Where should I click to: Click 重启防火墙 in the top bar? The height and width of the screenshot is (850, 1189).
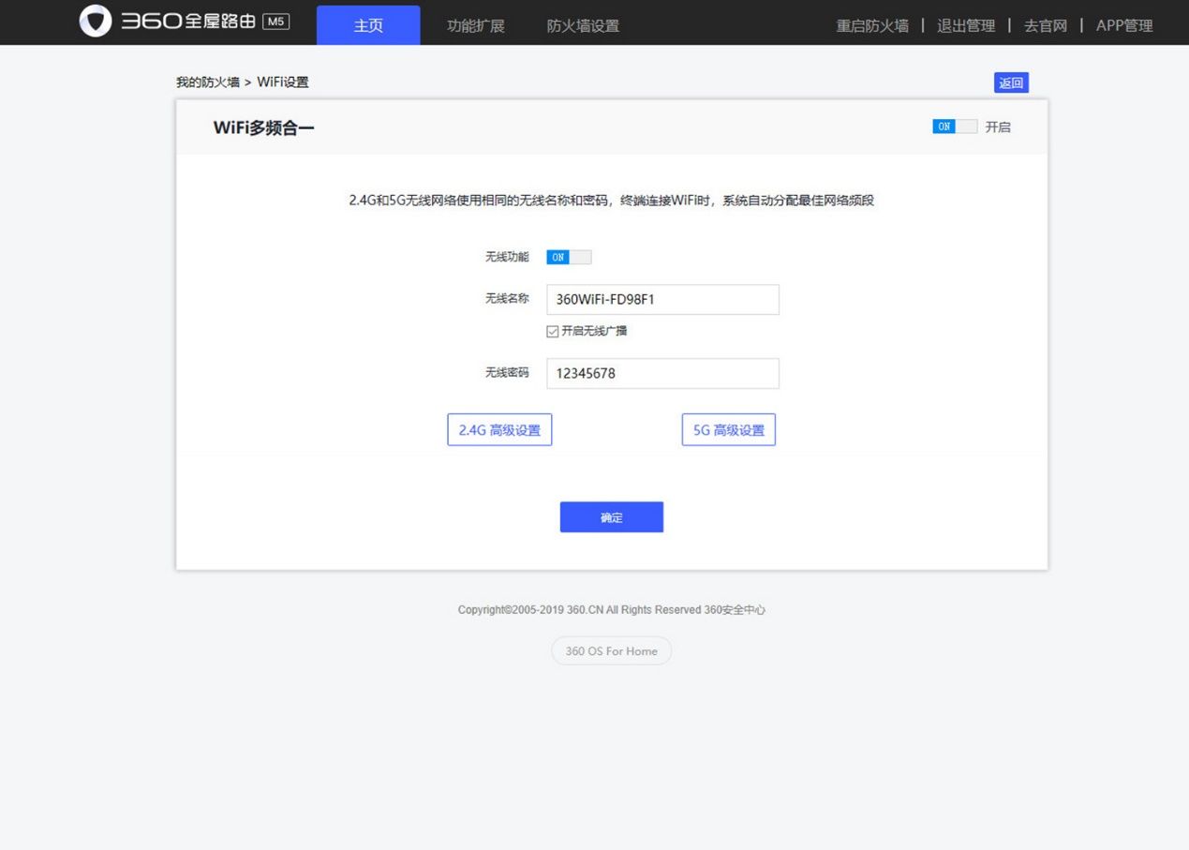point(872,25)
